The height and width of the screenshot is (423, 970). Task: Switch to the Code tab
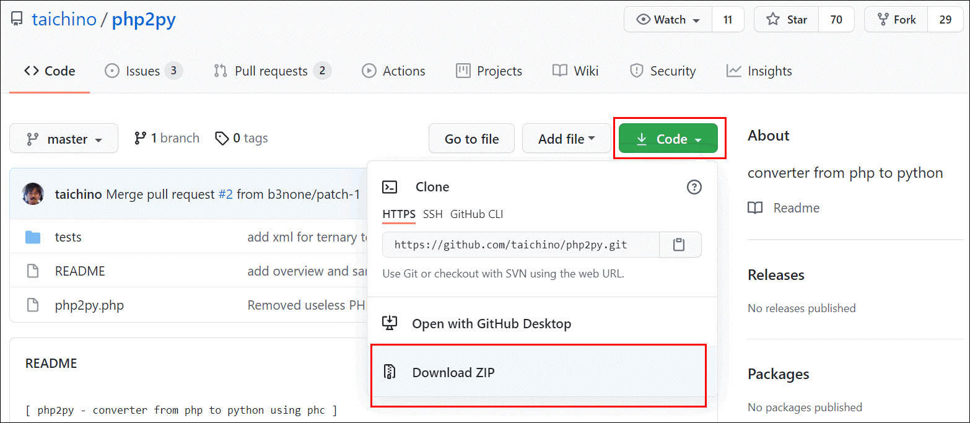point(50,71)
